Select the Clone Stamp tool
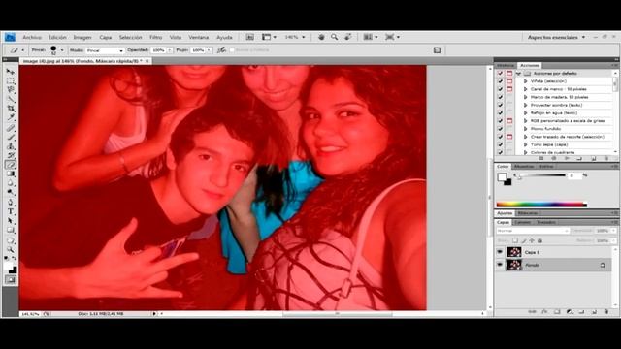 11,146
